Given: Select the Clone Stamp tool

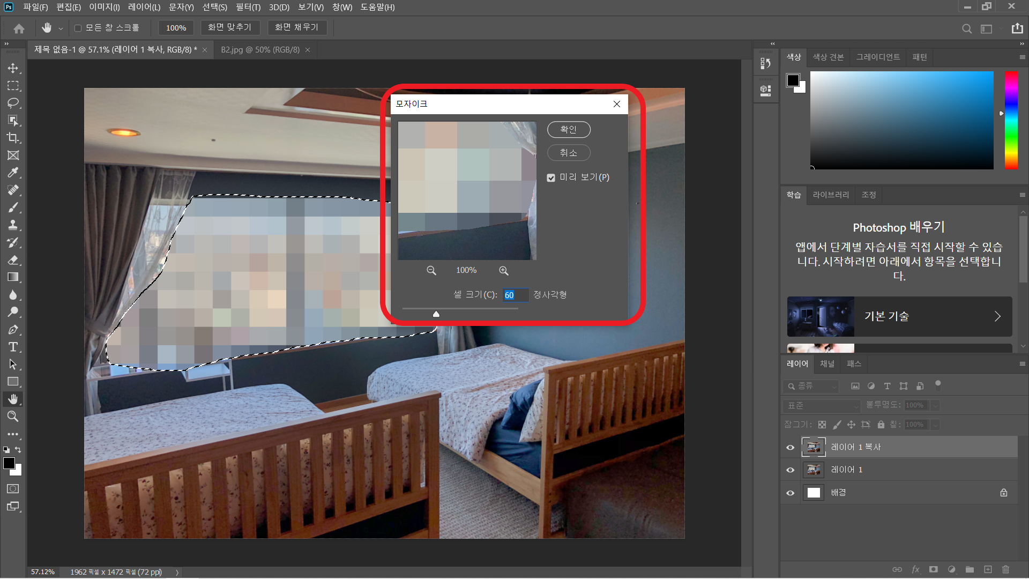Looking at the screenshot, I should (13, 225).
